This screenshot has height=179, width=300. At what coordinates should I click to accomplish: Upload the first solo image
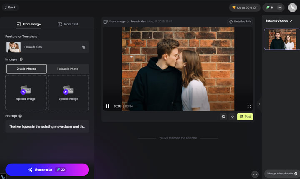point(26,93)
